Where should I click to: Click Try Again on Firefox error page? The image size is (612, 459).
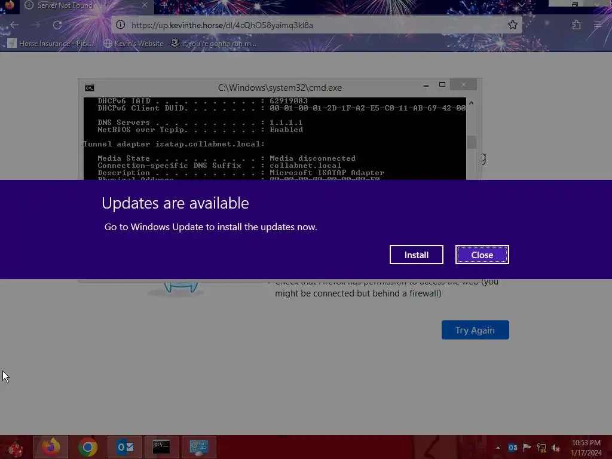(x=475, y=330)
